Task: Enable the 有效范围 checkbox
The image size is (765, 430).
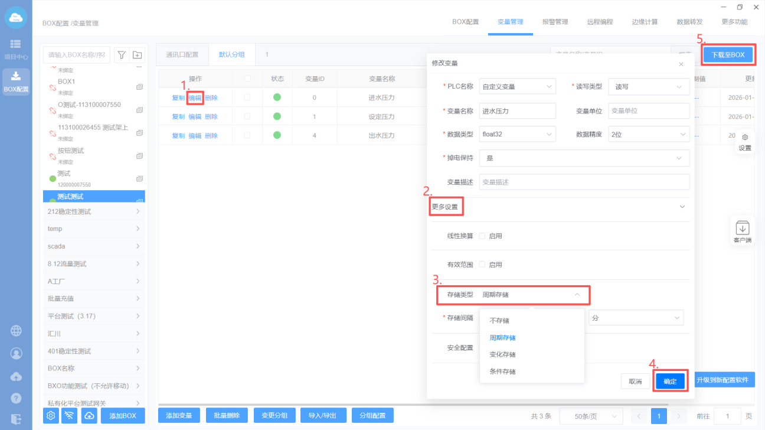Action: coord(482,265)
